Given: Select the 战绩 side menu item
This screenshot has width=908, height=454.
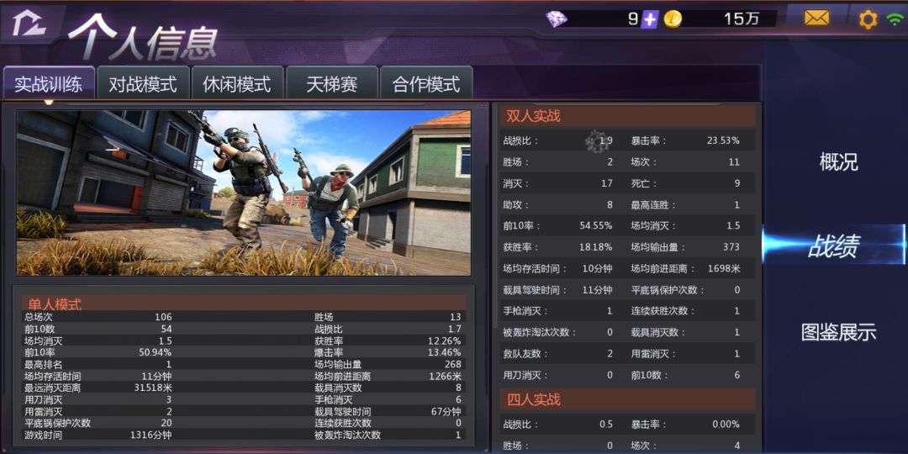Looking at the screenshot, I should (835, 245).
